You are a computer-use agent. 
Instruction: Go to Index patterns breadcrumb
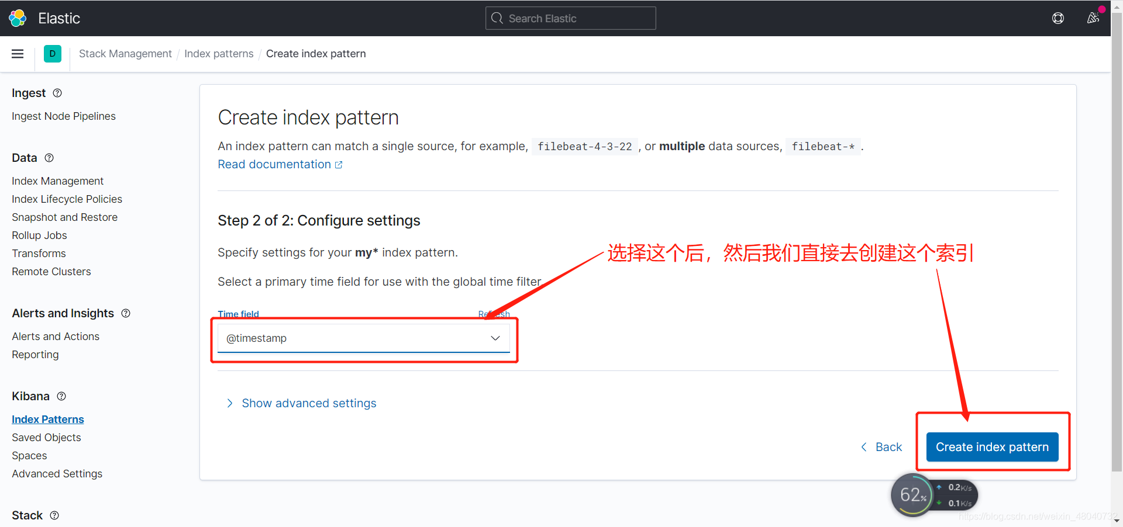pyautogui.click(x=219, y=54)
